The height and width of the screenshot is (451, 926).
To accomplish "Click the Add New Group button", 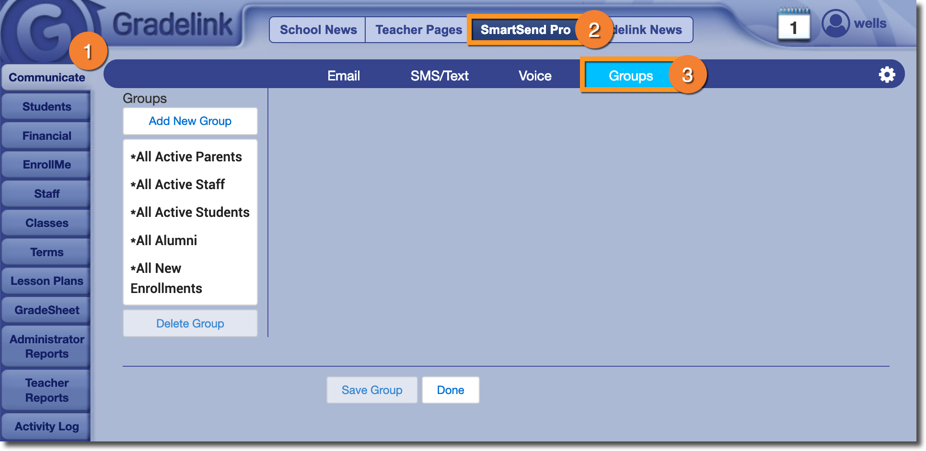I will pos(190,121).
